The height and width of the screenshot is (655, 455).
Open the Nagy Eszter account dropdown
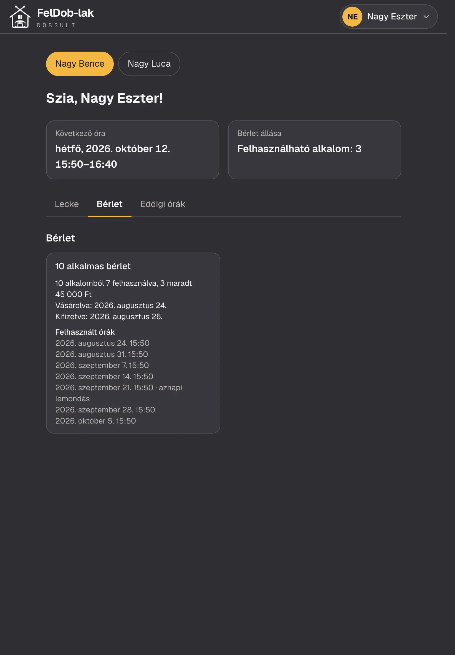point(388,17)
